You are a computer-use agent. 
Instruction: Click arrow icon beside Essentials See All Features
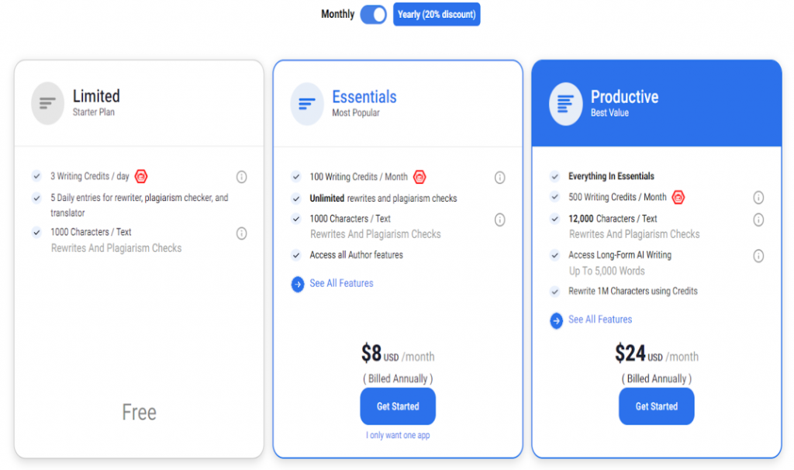click(x=298, y=284)
